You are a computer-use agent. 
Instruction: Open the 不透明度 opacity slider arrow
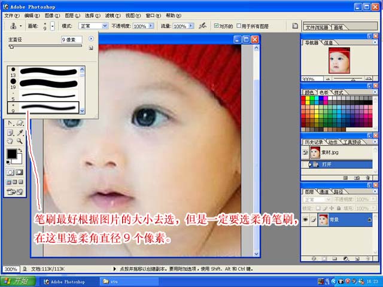[x=151, y=26]
